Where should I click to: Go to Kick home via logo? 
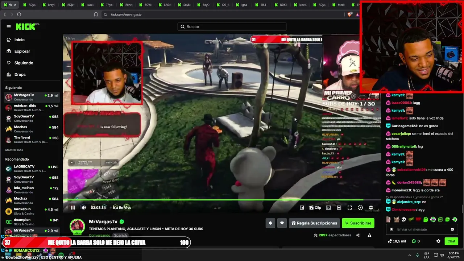tap(28, 26)
